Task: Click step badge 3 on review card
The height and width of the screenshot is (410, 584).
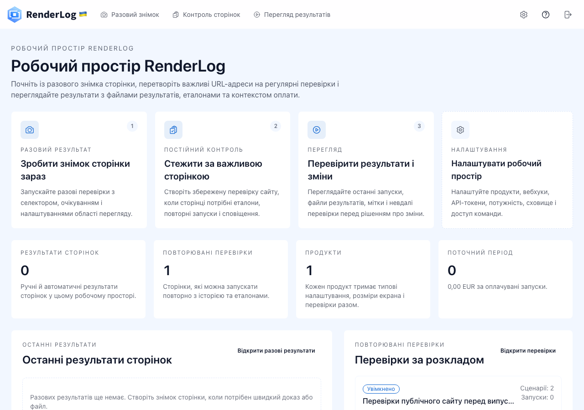Action: 419,126
